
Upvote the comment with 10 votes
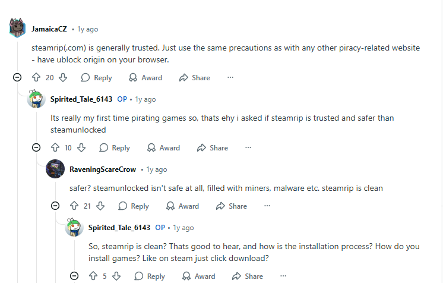click(55, 148)
